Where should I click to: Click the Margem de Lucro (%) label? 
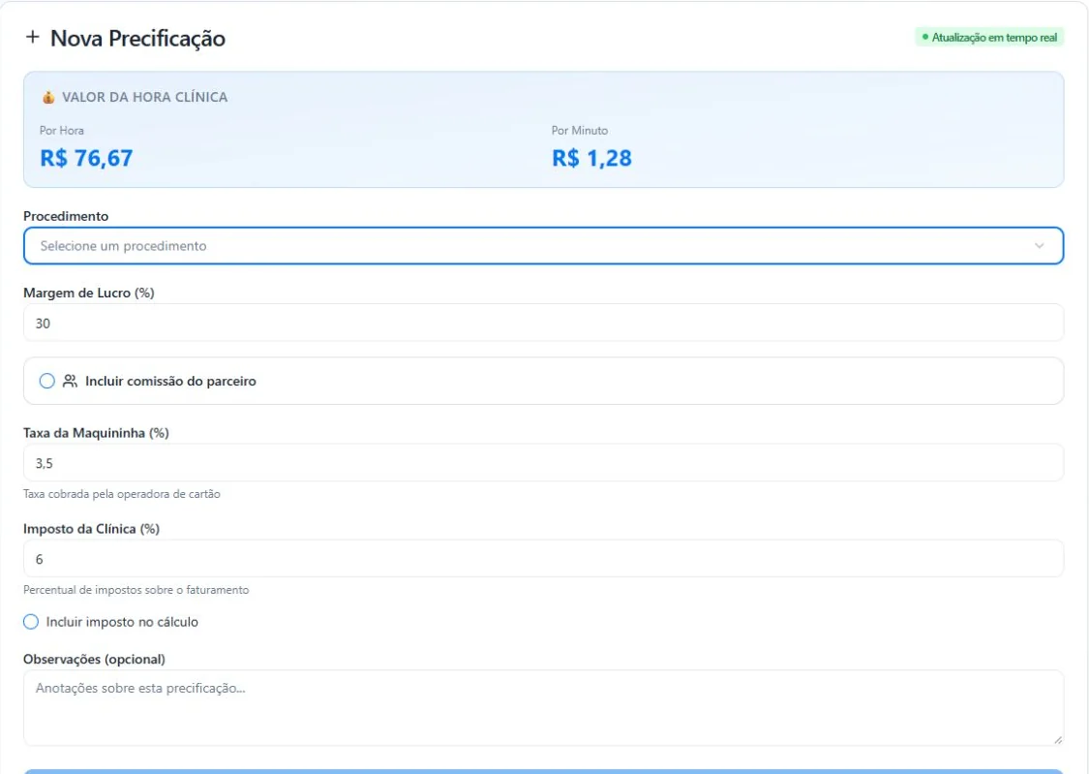coord(89,294)
